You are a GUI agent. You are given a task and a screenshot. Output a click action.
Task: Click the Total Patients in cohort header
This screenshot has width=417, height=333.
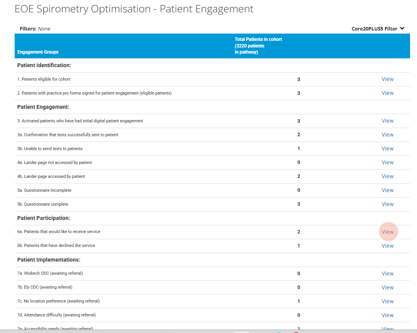[258, 46]
